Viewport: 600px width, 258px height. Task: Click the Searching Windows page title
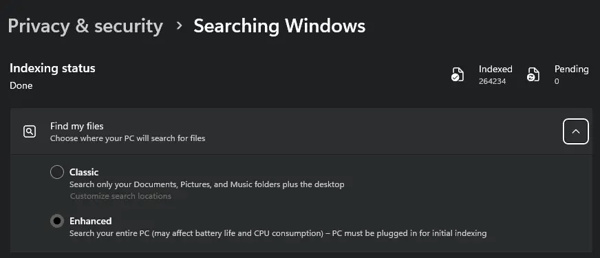[x=279, y=26]
